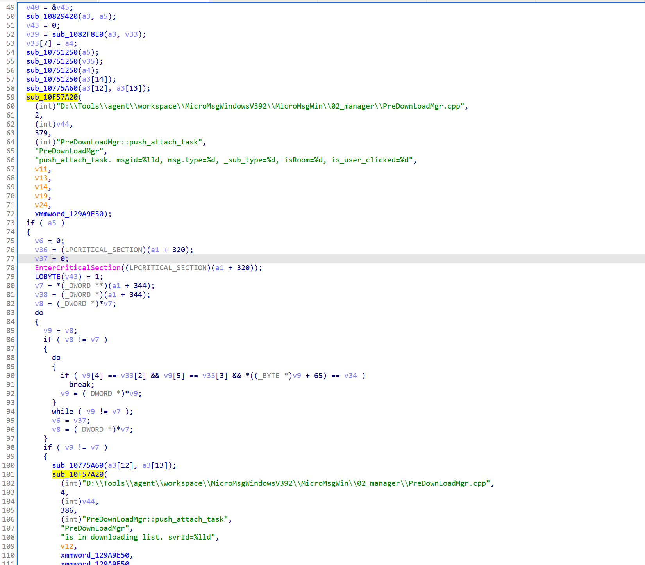Click line number 77 in the gutter

point(10,259)
